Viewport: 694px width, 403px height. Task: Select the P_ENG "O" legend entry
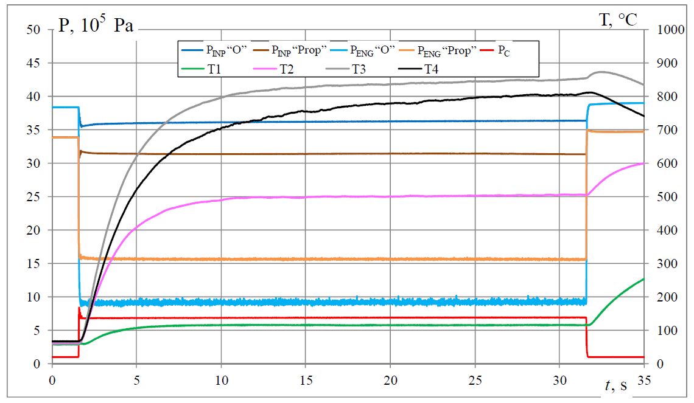tap(376, 50)
